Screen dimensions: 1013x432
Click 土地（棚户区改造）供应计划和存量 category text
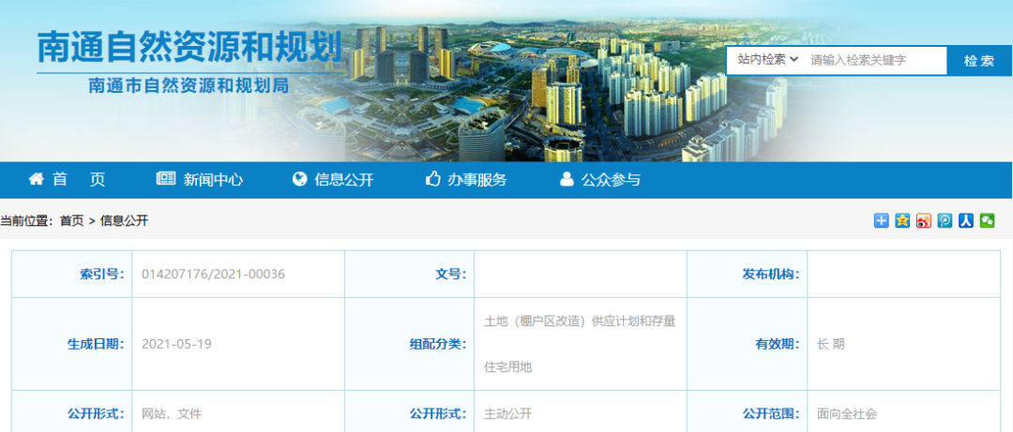click(580, 320)
